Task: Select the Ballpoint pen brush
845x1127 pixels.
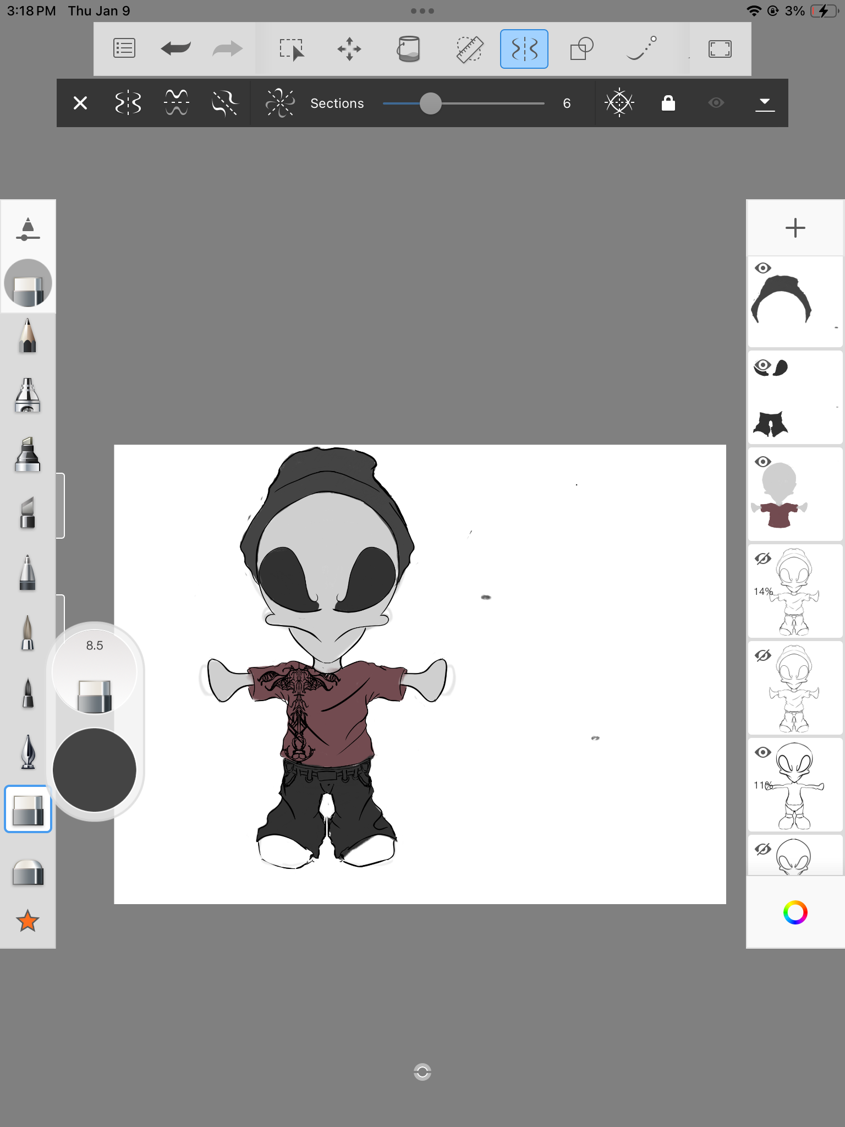Action: click(x=28, y=572)
